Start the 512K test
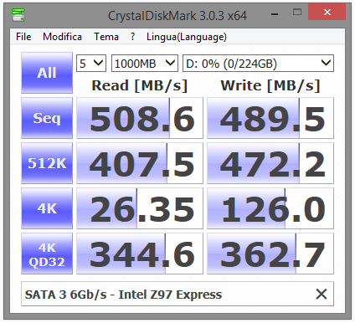The image size is (355, 323). (x=47, y=163)
